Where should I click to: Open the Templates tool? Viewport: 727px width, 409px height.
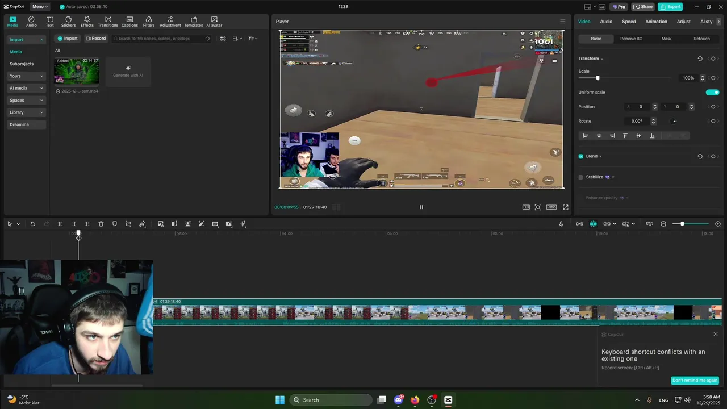coord(194,22)
